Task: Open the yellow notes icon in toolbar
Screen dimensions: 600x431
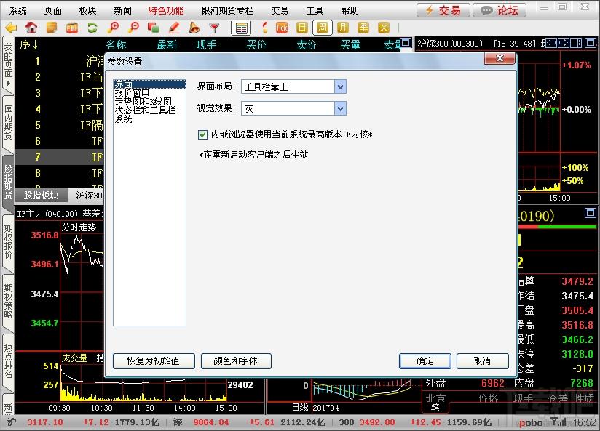Action: [51, 28]
